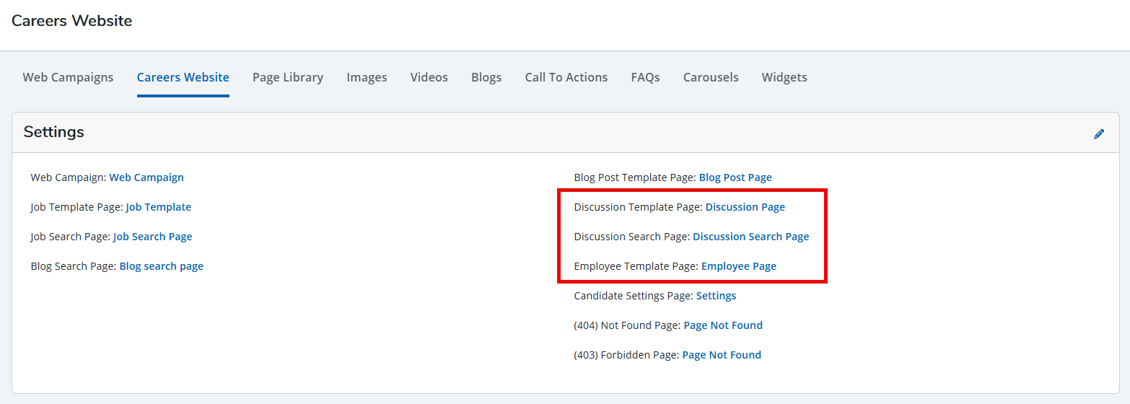Screen dimensions: 1130x404
Task: Select the FAQs tab
Action: [x=645, y=77]
